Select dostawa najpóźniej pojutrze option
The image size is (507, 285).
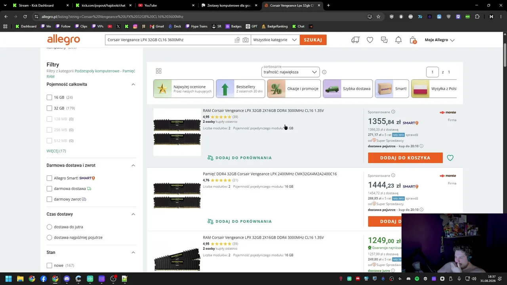point(50,237)
